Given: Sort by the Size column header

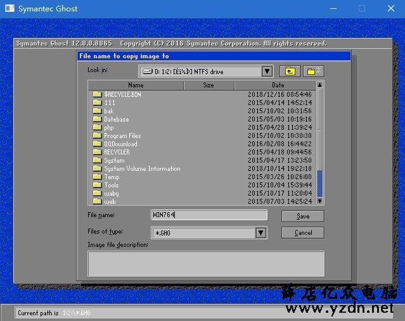Looking at the screenshot, I should (x=209, y=85).
